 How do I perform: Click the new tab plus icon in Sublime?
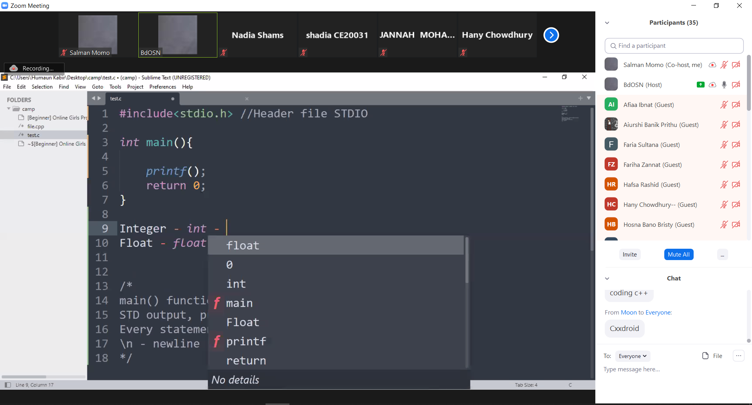click(580, 98)
